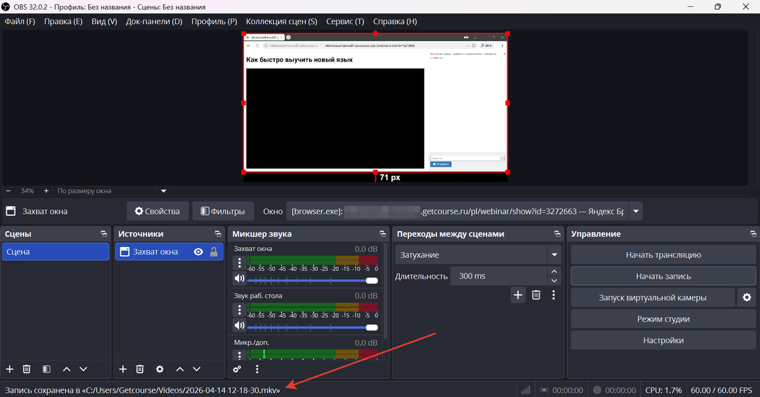Increase transition duration with the up stepper
Screen dimensions: 760x397
pyautogui.click(x=555, y=272)
